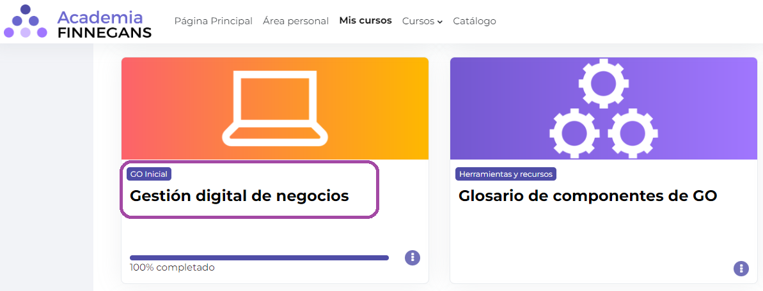This screenshot has width=763, height=291.
Task: Go to Página Principal
Action: (x=213, y=21)
